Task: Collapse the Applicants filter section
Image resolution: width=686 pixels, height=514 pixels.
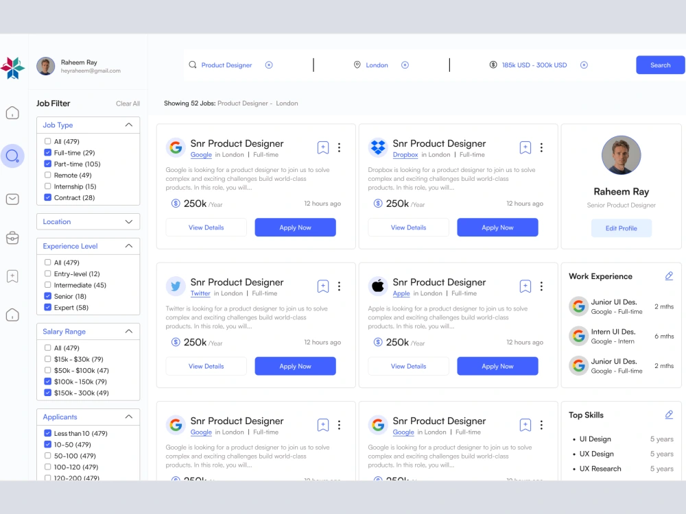Action: pos(129,417)
